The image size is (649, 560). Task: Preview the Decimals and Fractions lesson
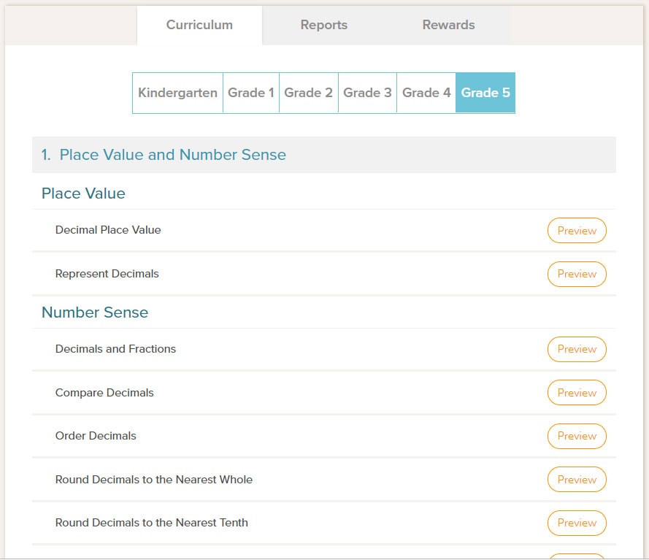click(x=577, y=349)
